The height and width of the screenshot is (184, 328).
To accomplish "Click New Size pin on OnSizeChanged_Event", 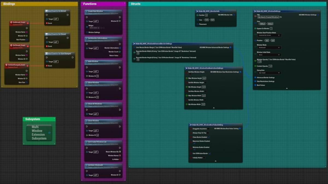I will pos(27,82).
